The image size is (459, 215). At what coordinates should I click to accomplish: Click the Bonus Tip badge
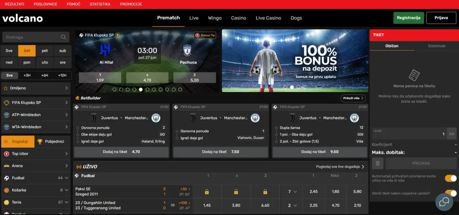pos(205,35)
